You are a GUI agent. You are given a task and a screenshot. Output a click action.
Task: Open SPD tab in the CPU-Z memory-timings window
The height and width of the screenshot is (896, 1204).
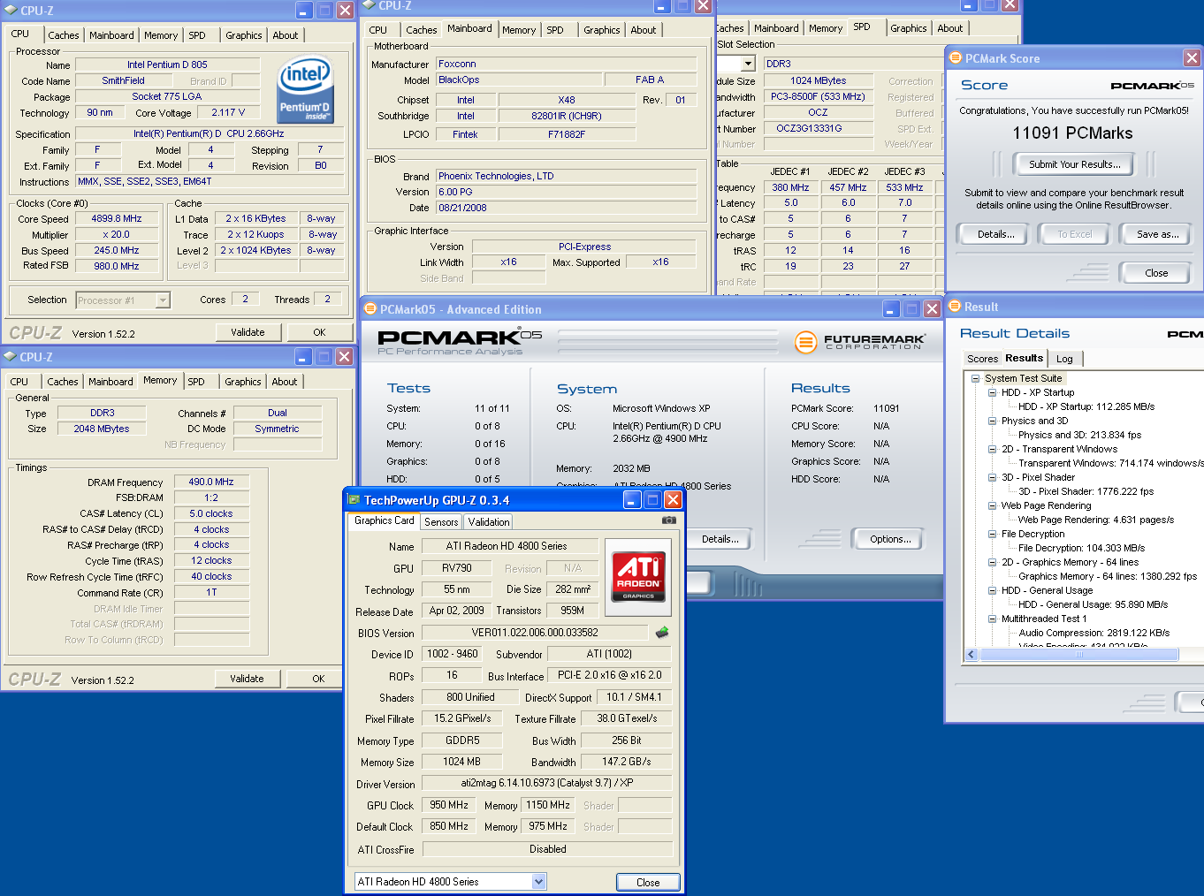click(x=196, y=382)
